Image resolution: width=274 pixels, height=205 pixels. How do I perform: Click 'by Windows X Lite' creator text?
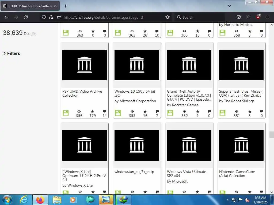pyautogui.click(x=77, y=185)
